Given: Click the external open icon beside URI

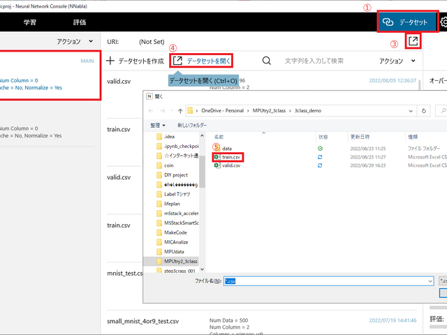Looking at the screenshot, I should [413, 42].
